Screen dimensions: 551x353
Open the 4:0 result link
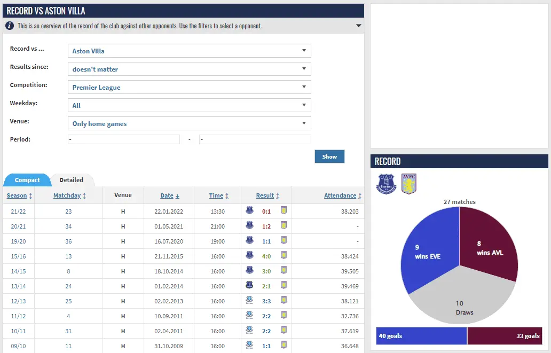click(x=266, y=256)
